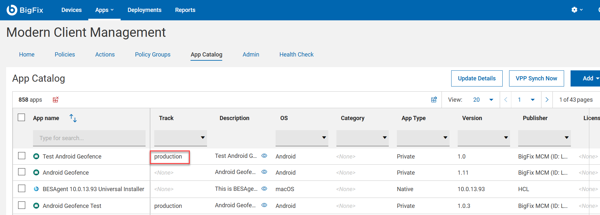Go to the next page arrow
Viewport: 600px width, 215px height.
coord(547,100)
